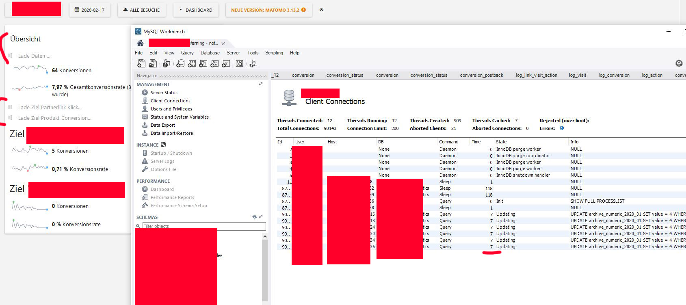Viewport: 686px width, 305px height.
Task: Open the Tools menu
Action: (x=253, y=53)
